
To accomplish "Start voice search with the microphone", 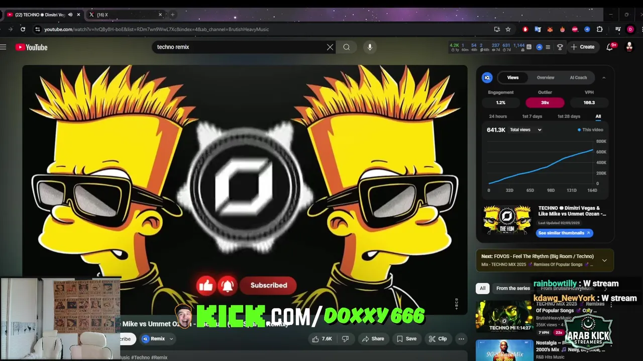I will pyautogui.click(x=370, y=47).
